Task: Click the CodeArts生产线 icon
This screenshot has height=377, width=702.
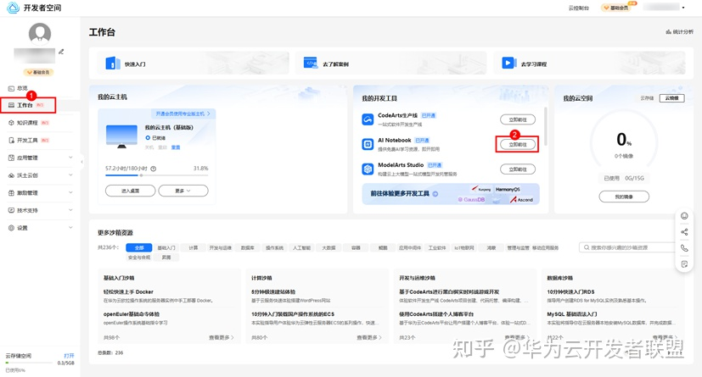Action: tap(368, 119)
